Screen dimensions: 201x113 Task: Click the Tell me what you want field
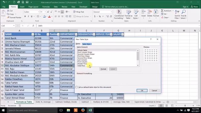(115, 7)
